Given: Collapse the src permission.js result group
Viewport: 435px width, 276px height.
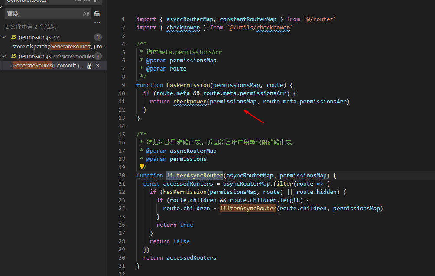Looking at the screenshot, I should (x=5, y=37).
